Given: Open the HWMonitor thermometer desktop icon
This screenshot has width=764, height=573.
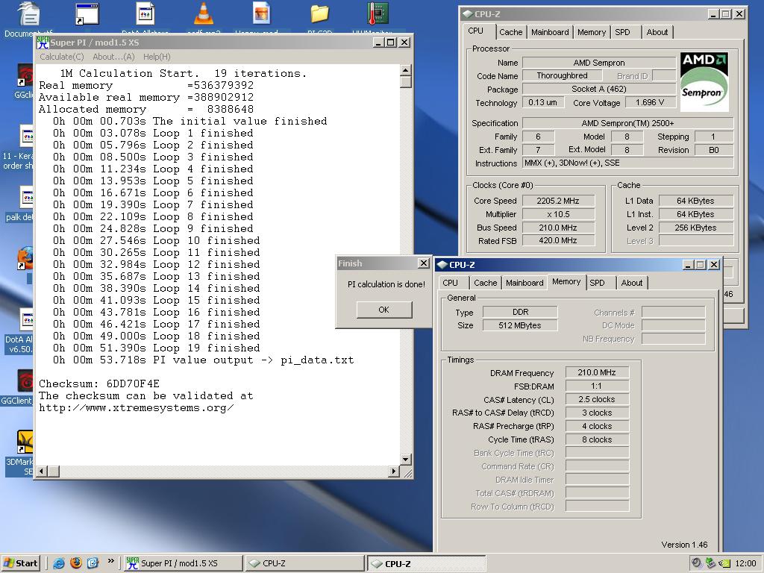Looking at the screenshot, I should (378, 13).
